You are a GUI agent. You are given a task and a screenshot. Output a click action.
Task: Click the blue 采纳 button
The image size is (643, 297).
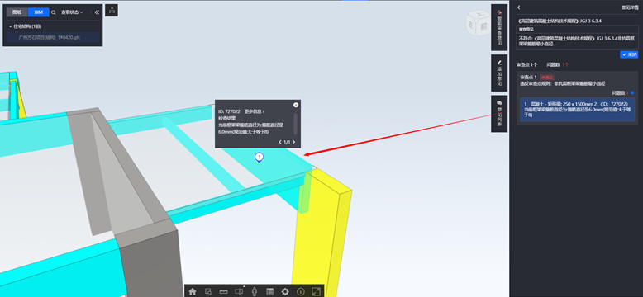(629, 54)
